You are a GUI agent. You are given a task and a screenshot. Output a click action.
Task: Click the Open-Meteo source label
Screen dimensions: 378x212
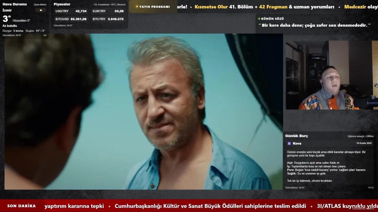pyautogui.click(x=40, y=4)
